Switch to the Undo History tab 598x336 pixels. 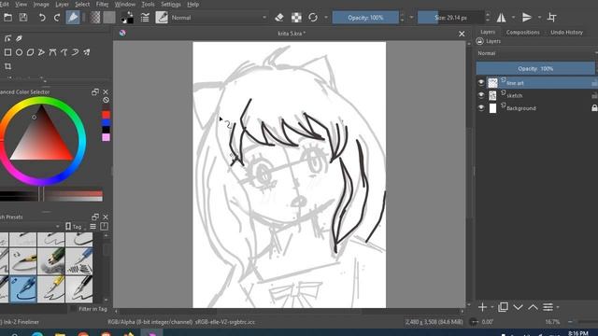(567, 33)
